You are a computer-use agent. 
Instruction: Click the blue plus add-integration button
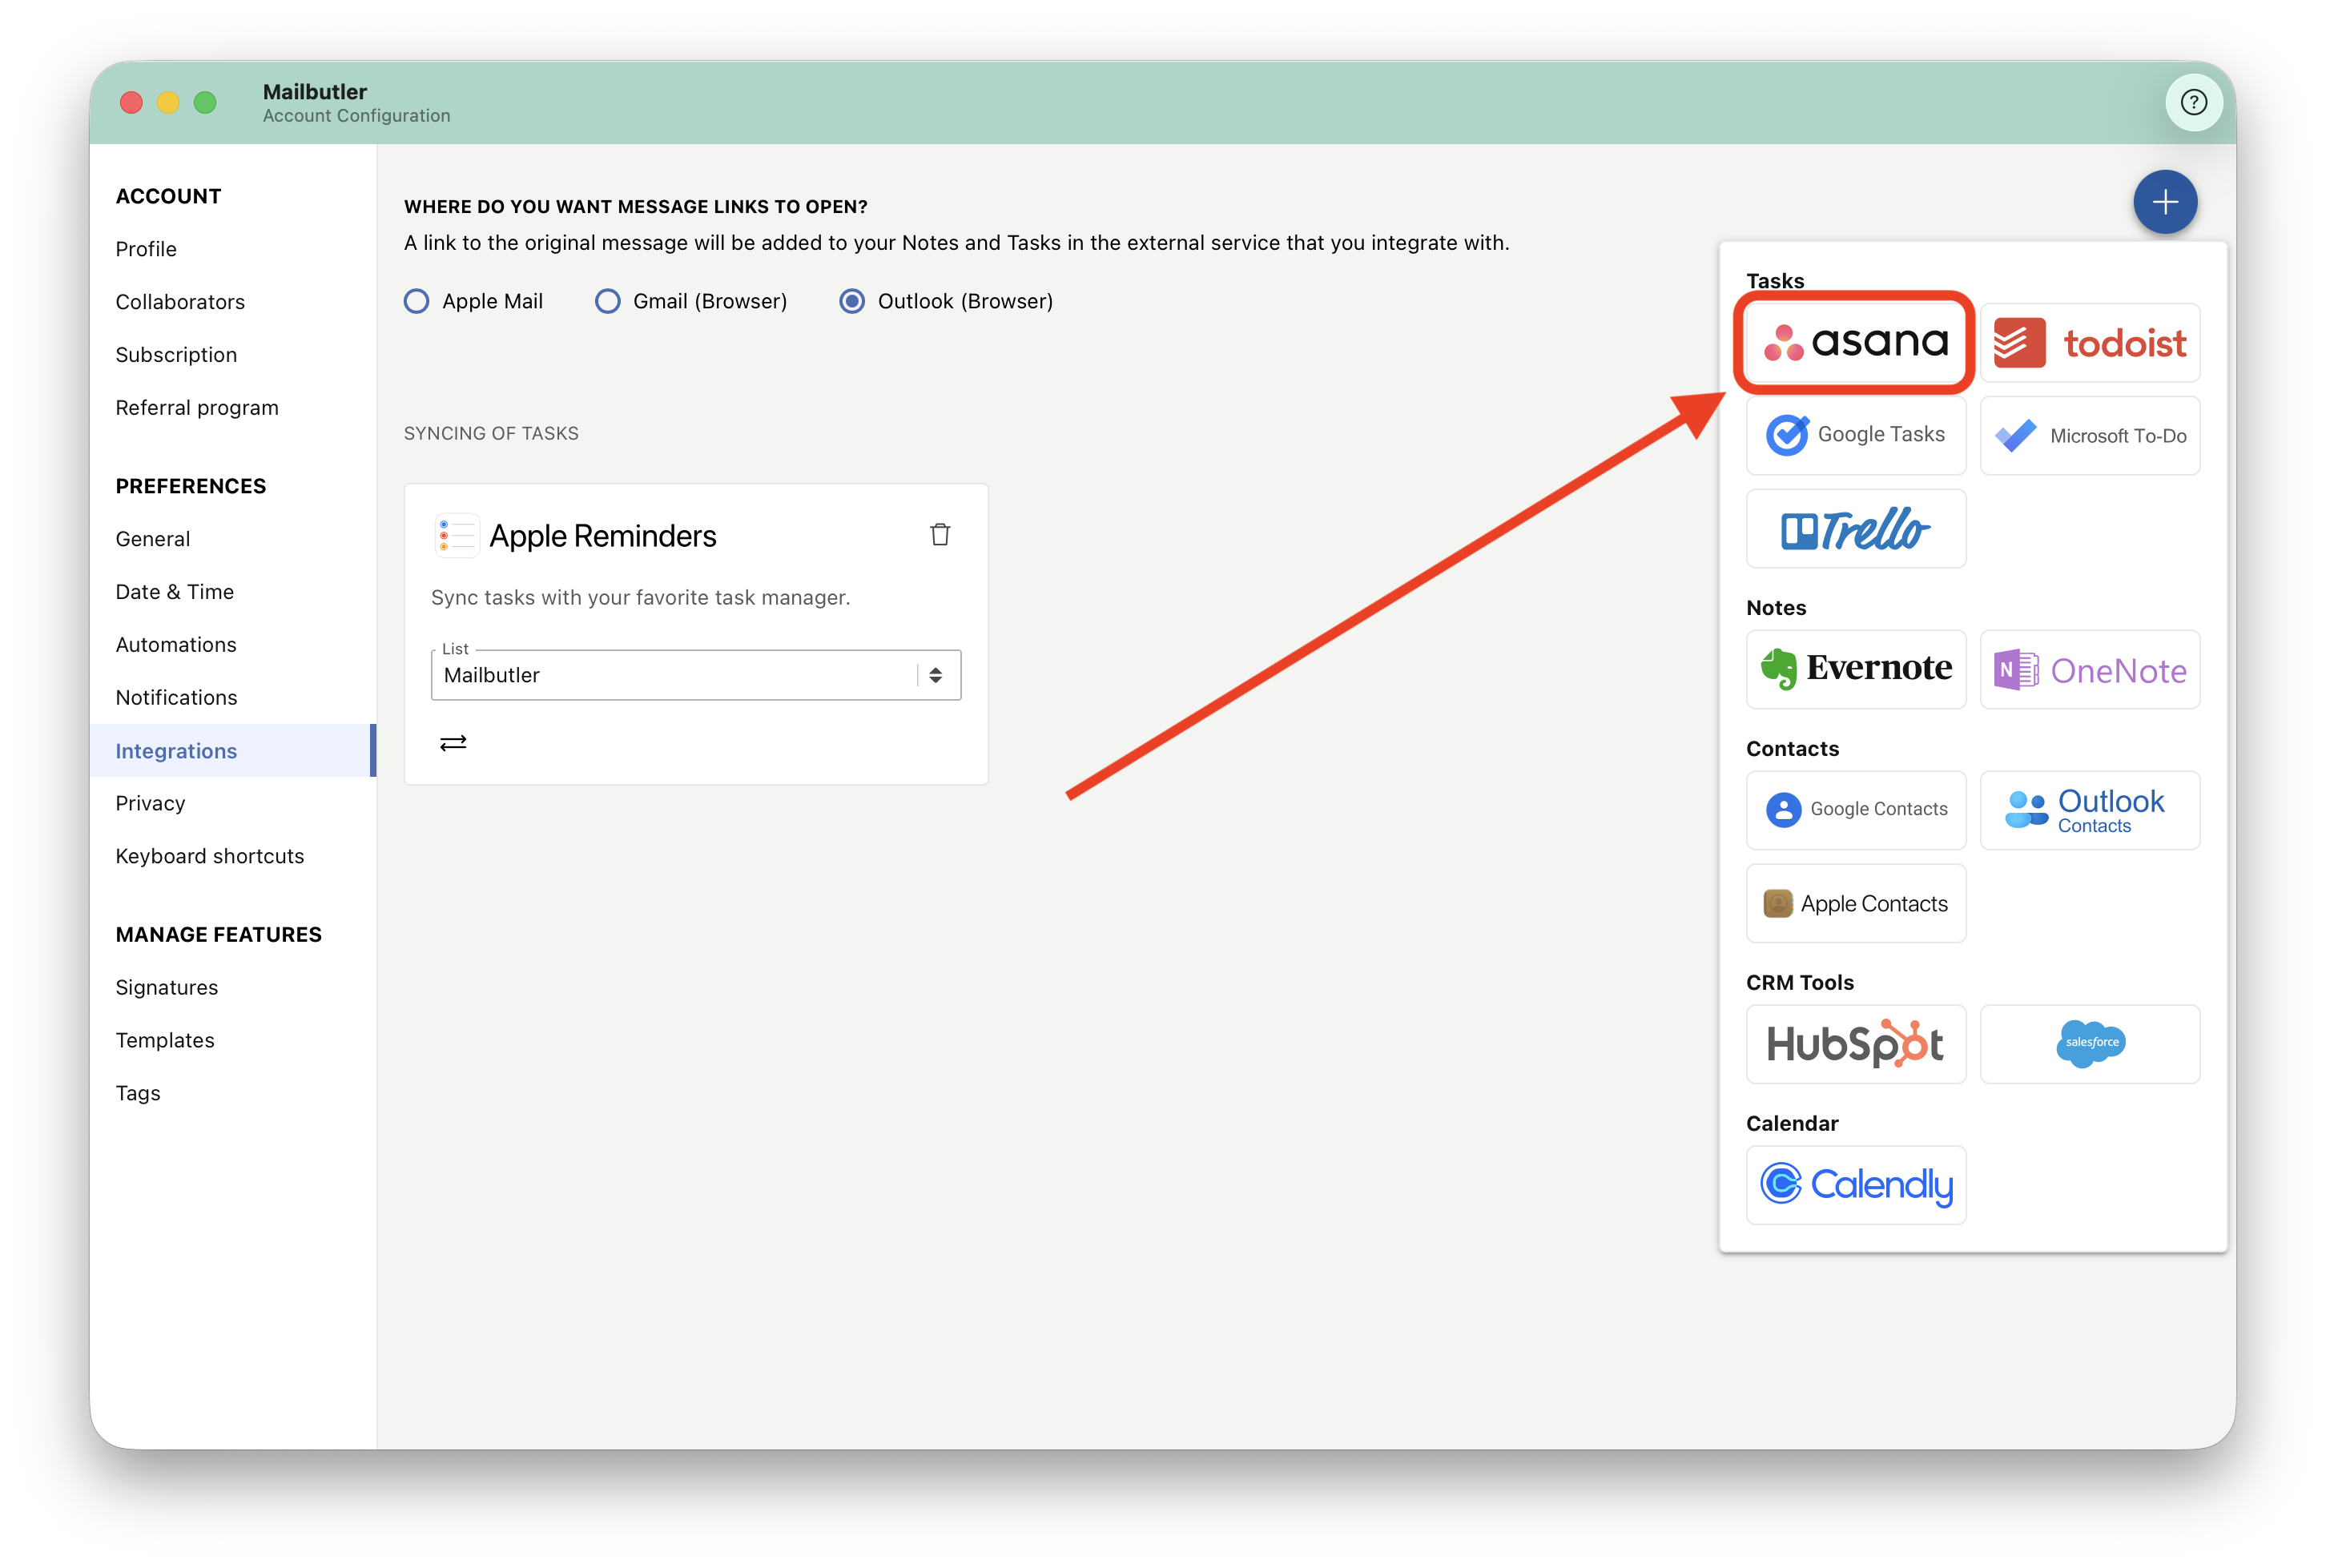pos(2164,202)
